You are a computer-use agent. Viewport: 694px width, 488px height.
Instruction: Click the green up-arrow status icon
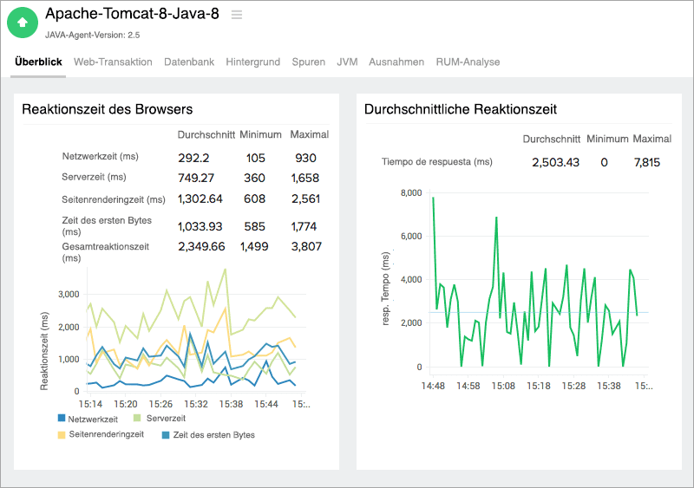click(23, 23)
